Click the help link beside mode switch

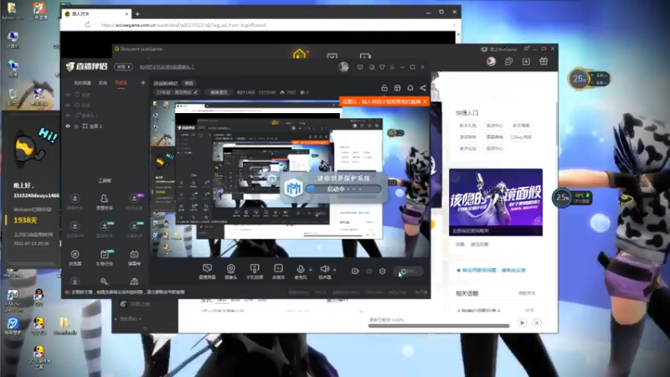point(167,67)
